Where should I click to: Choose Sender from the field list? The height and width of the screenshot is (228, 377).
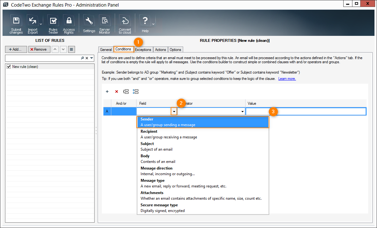coord(203,122)
